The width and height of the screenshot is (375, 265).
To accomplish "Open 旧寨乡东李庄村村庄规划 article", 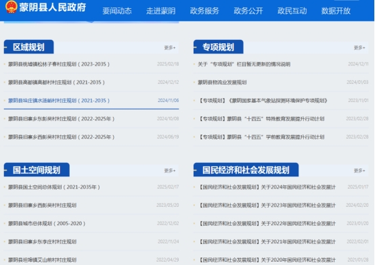I will click(43, 241).
